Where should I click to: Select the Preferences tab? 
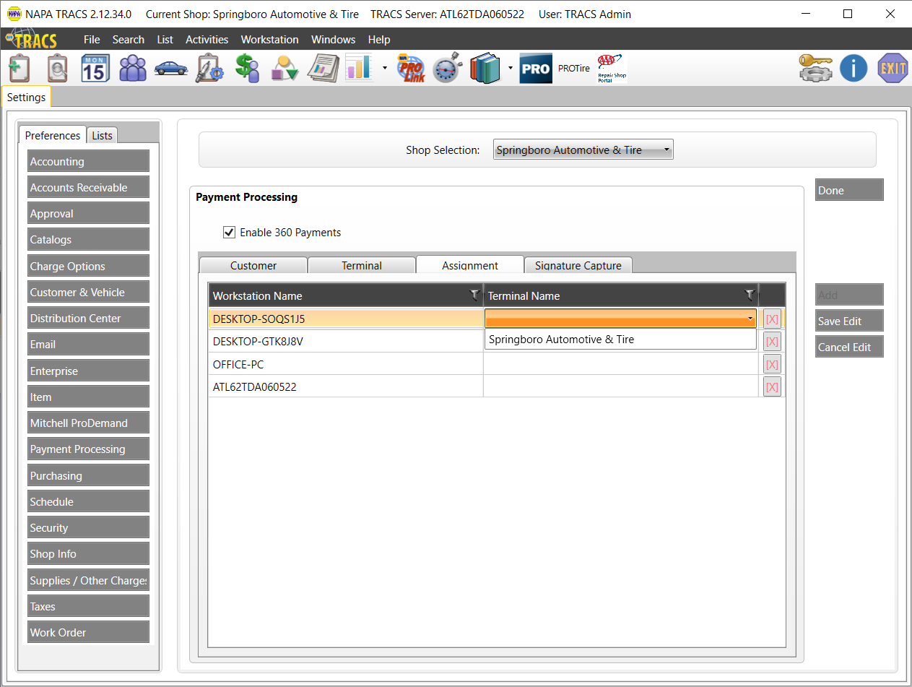(x=53, y=135)
